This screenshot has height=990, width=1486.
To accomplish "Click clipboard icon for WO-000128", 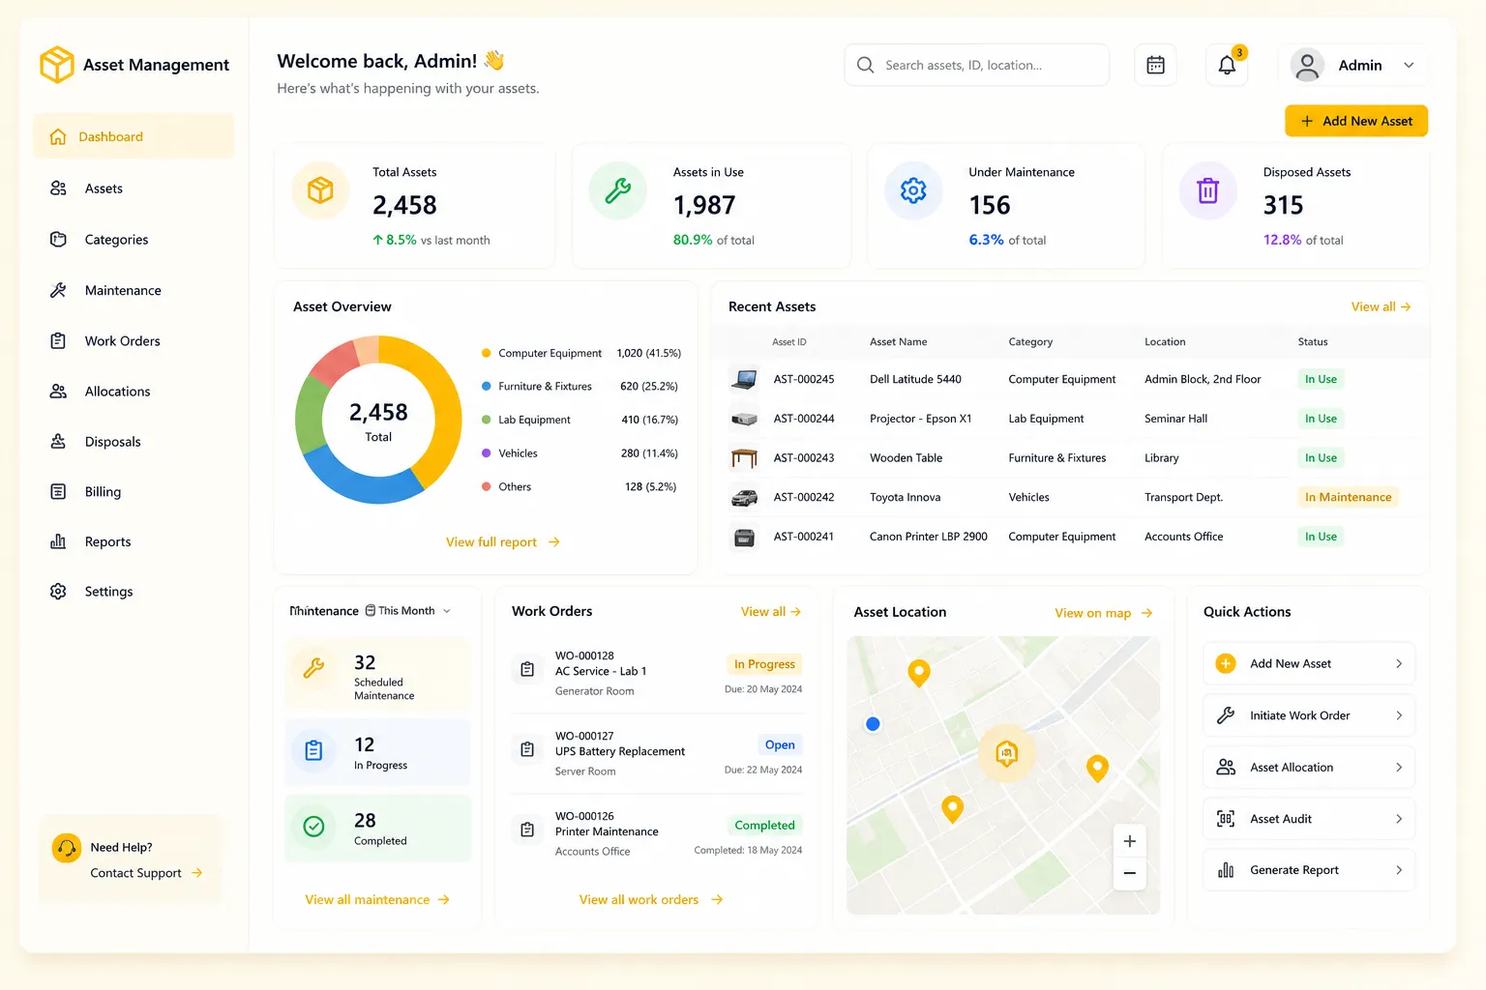I will point(527,669).
